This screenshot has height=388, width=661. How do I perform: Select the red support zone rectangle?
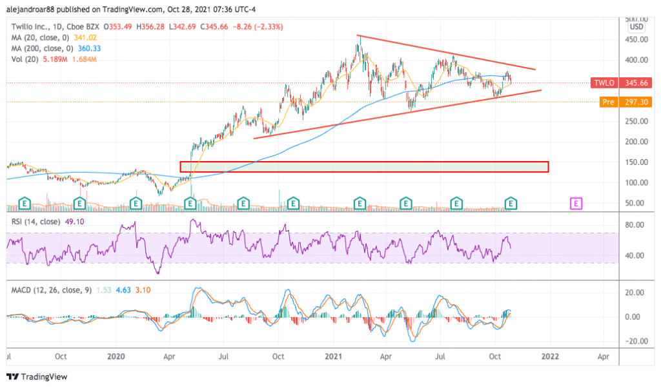[x=364, y=167]
